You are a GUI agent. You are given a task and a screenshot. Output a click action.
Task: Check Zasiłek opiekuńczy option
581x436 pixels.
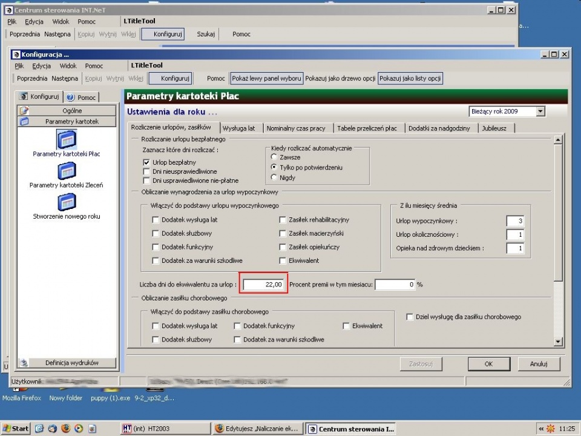point(283,247)
